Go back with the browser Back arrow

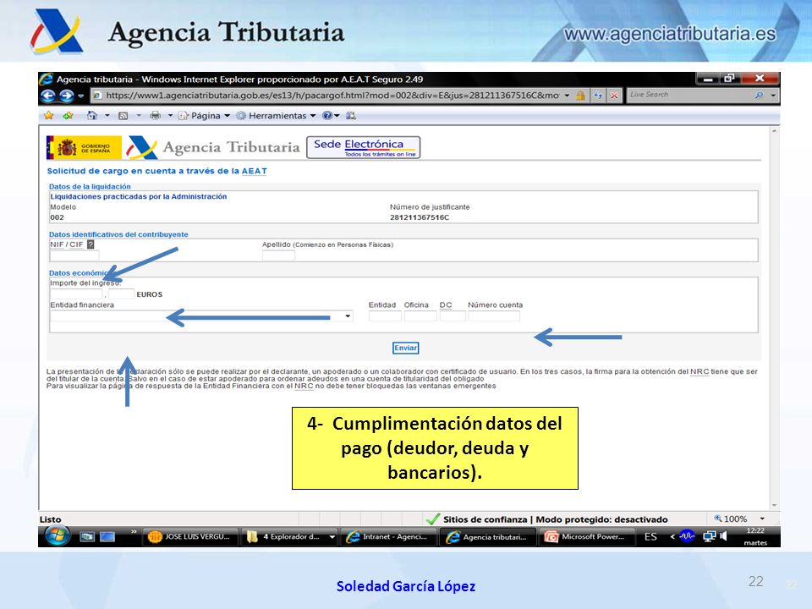point(48,96)
